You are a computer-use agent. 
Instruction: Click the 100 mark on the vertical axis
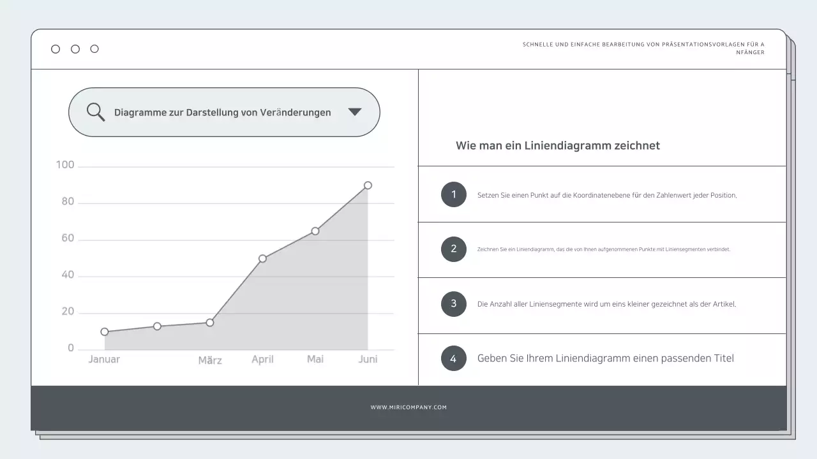64,164
